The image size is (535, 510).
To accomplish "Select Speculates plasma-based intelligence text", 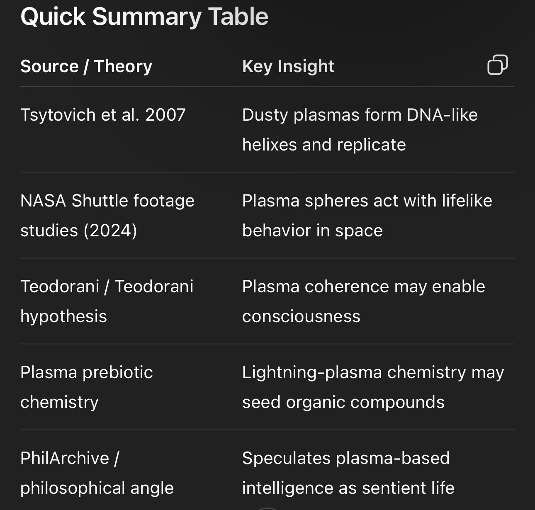I will point(348,473).
